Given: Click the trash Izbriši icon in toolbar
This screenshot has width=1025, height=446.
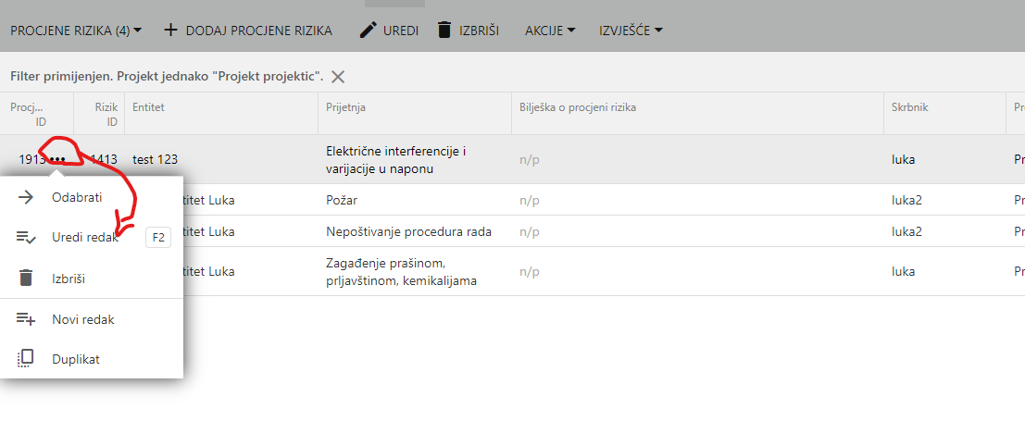Looking at the screenshot, I should (445, 31).
